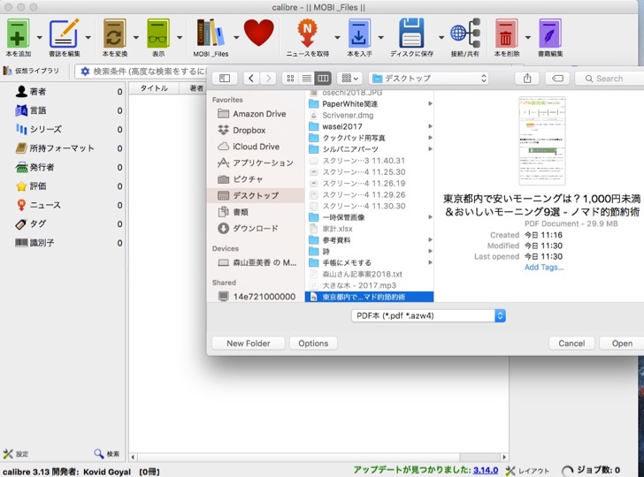This screenshot has height=477, width=644.
Task: Select the 家計.xlsx file
Action: pos(369,229)
